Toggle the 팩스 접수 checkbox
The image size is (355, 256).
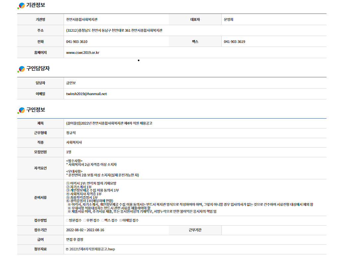(x=103, y=220)
